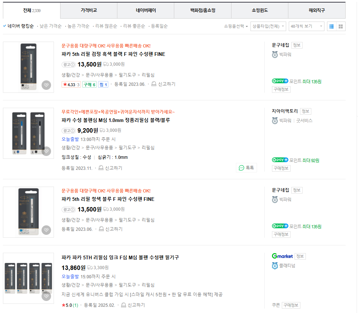Viewport: 358px width, 313px height.
Task: Open Gmarket seller 정보 button
Action: click(x=300, y=256)
